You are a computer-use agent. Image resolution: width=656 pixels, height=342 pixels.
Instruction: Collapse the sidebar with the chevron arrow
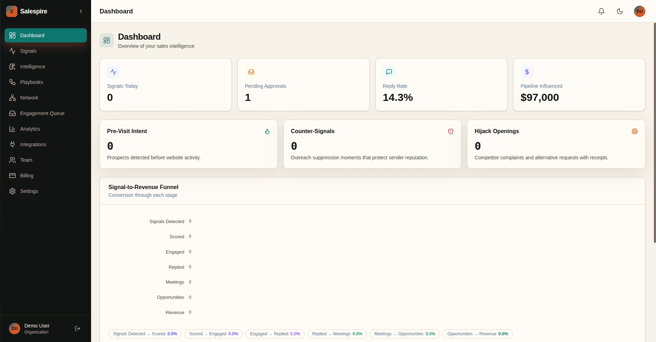tap(81, 11)
